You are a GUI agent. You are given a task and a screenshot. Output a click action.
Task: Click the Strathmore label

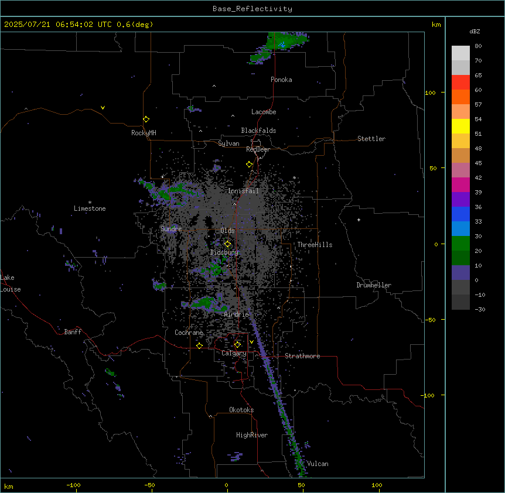302,356
